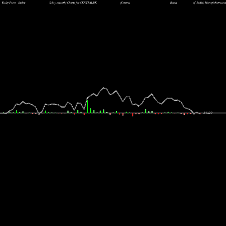Click the 'Daily Force Index' title text
Image resolution: width=226 pixels, height=226 pixels.
point(14,3)
